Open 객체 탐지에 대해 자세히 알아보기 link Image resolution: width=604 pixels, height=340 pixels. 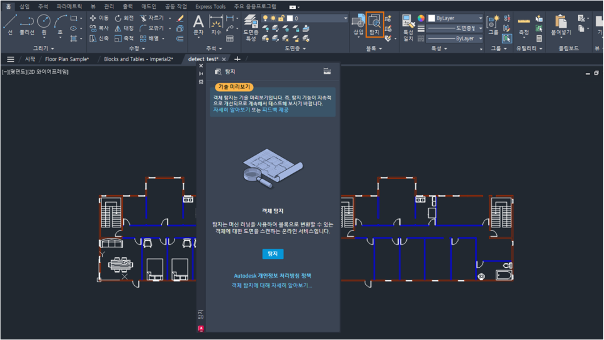tap(272, 285)
